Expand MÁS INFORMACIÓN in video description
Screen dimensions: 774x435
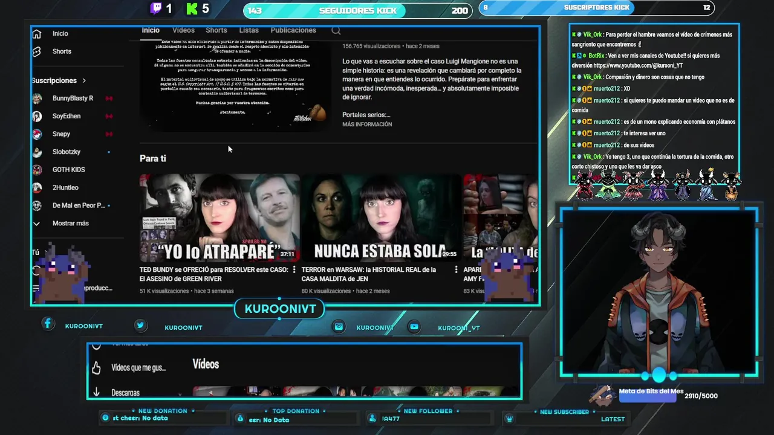click(x=367, y=124)
